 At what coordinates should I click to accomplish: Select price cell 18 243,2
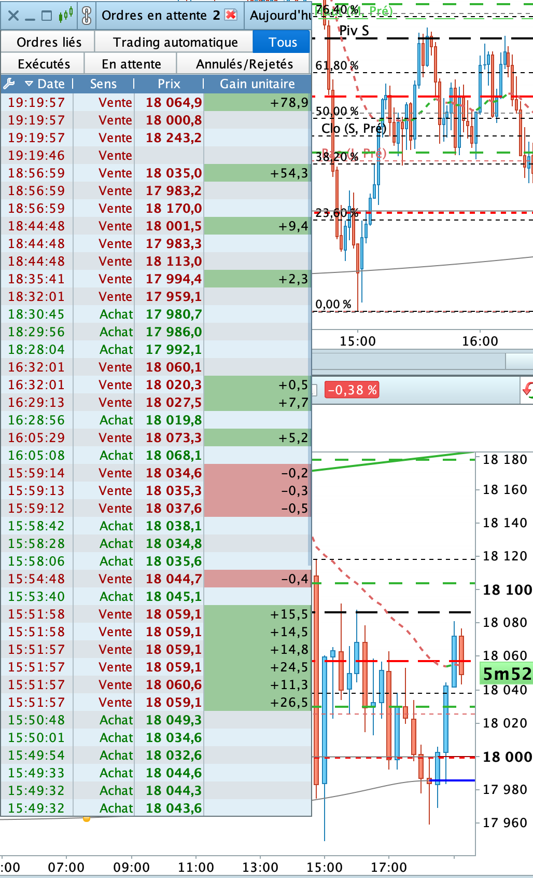tap(169, 138)
